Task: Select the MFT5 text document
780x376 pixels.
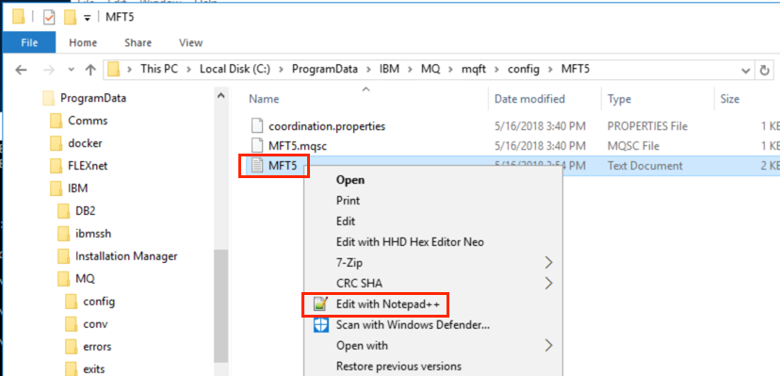Action: [x=283, y=166]
